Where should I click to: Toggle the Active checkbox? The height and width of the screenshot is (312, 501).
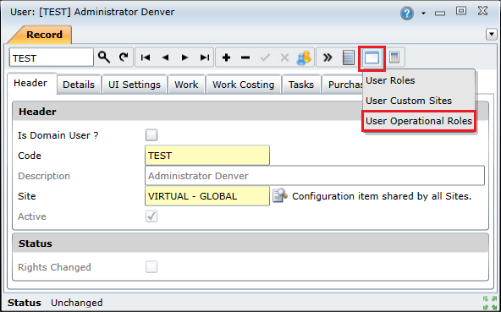click(151, 216)
